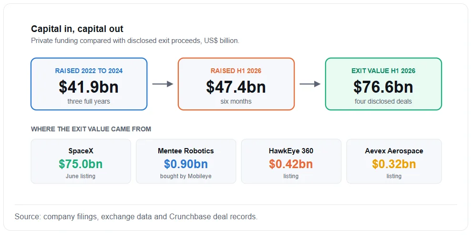Click the arrow between Raised 2022-2024 and H1 2026
The image size is (472, 235).
coord(163,84)
